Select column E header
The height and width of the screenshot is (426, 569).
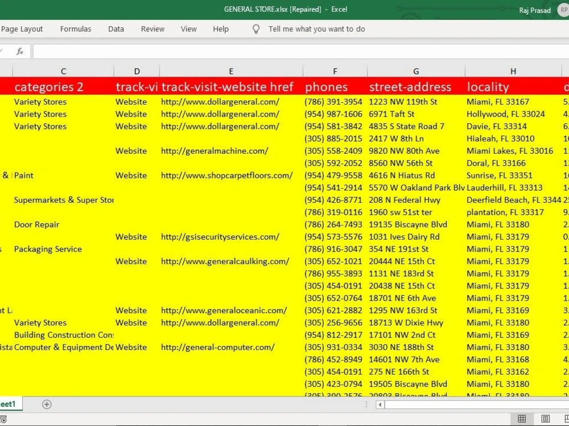[231, 72]
